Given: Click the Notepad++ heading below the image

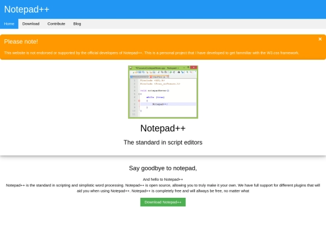Looking at the screenshot, I should (163, 128).
